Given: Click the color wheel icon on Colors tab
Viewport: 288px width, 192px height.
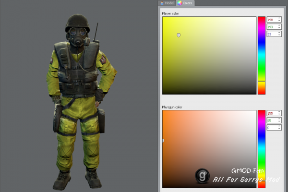Looking at the screenshot, I should click(180, 3).
